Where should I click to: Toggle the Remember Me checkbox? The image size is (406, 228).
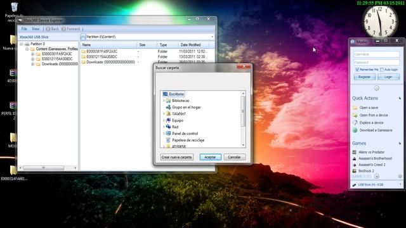pos(357,70)
